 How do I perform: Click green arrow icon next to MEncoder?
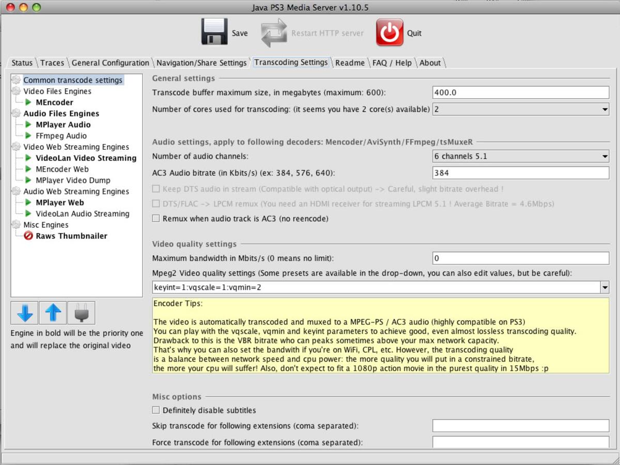[28, 102]
